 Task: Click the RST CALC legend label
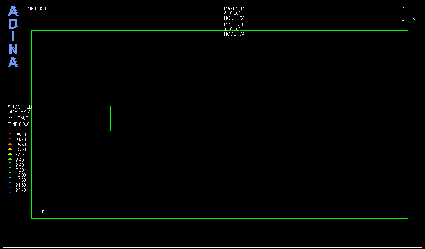coord(18,118)
